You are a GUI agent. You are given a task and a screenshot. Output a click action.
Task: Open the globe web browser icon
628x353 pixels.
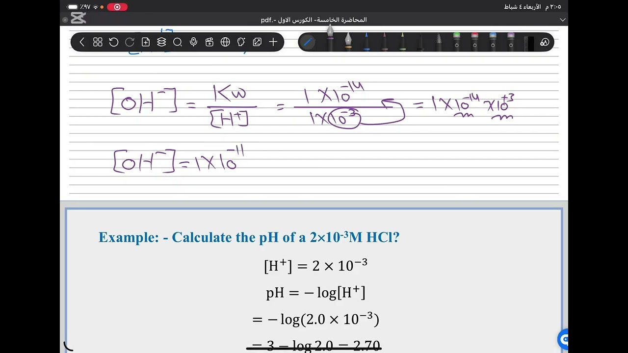[x=225, y=42]
